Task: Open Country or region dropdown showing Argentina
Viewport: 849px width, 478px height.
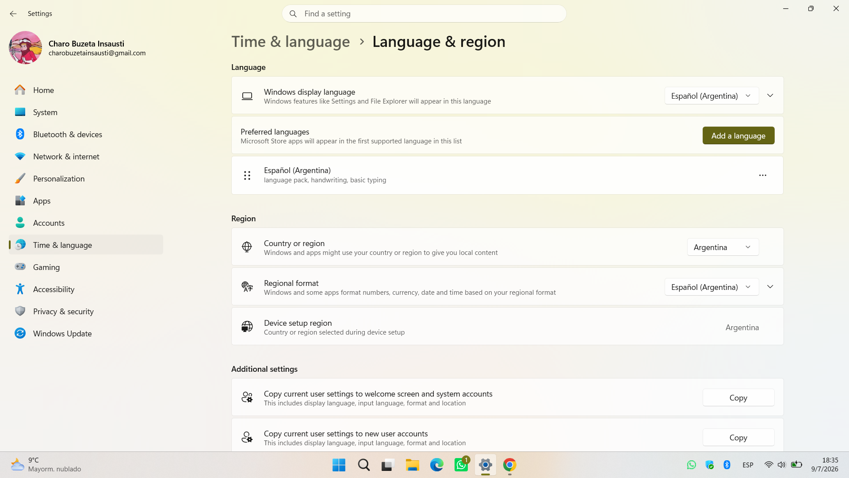Action: point(723,247)
